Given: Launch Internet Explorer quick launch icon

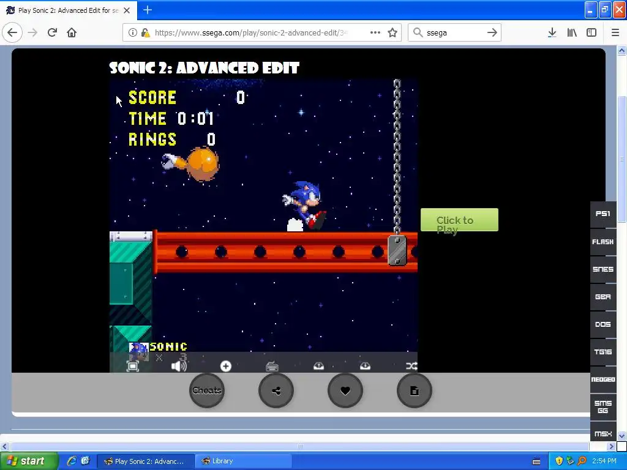Looking at the screenshot, I should pyautogui.click(x=72, y=461).
